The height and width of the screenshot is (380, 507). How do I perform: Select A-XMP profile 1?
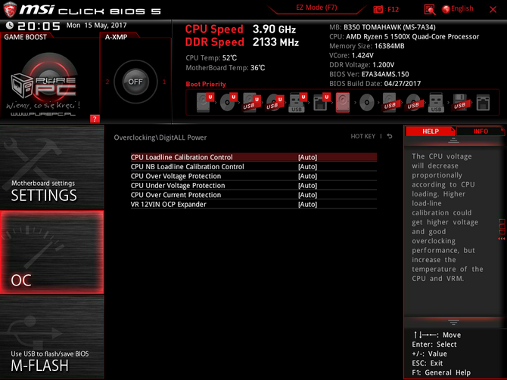[164, 82]
